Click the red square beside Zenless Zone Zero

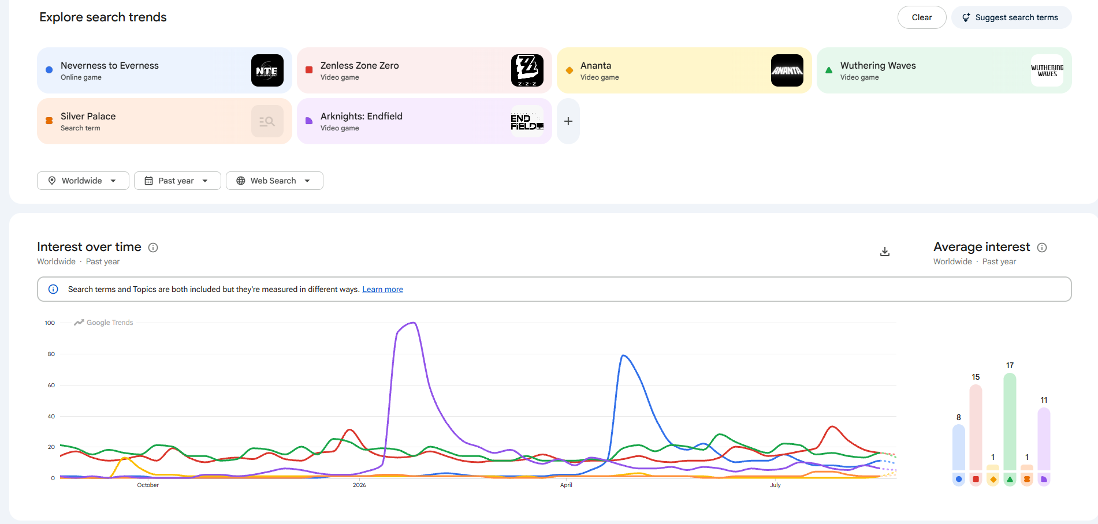(x=309, y=70)
